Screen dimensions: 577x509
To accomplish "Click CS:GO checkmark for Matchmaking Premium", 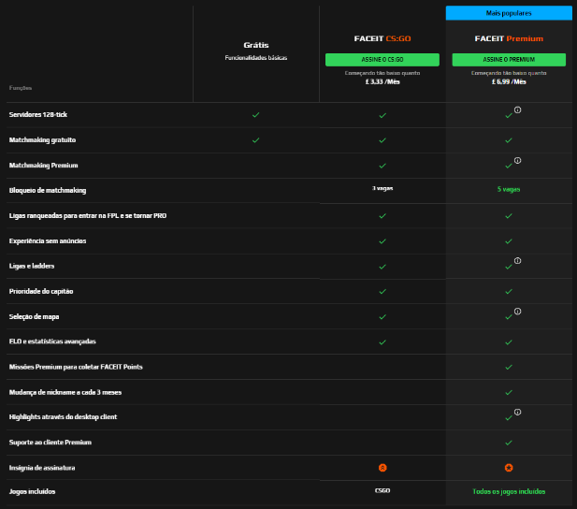I will click(382, 166).
